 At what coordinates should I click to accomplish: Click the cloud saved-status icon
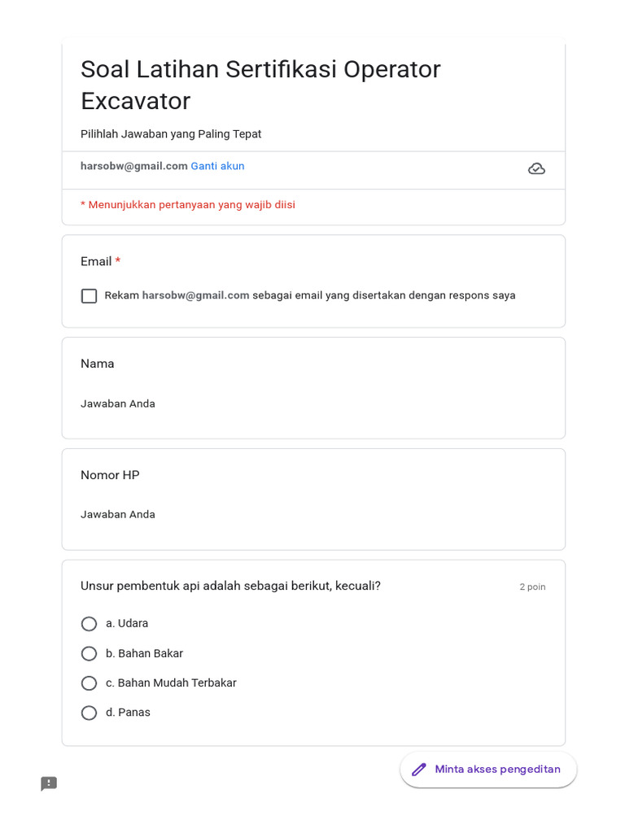[536, 168]
